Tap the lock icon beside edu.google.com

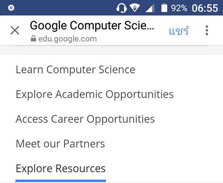(x=33, y=39)
